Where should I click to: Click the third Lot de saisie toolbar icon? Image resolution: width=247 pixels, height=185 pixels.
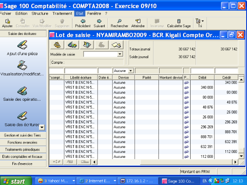[x=87, y=45]
